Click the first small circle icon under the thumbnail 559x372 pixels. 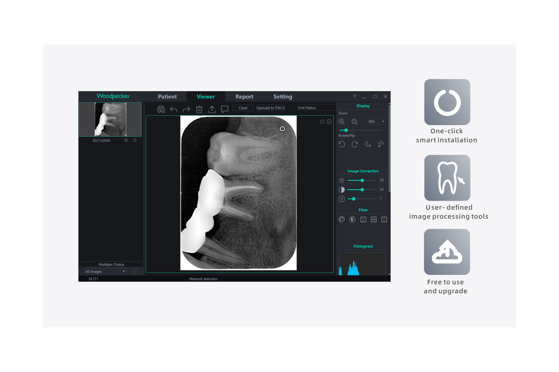(126, 140)
